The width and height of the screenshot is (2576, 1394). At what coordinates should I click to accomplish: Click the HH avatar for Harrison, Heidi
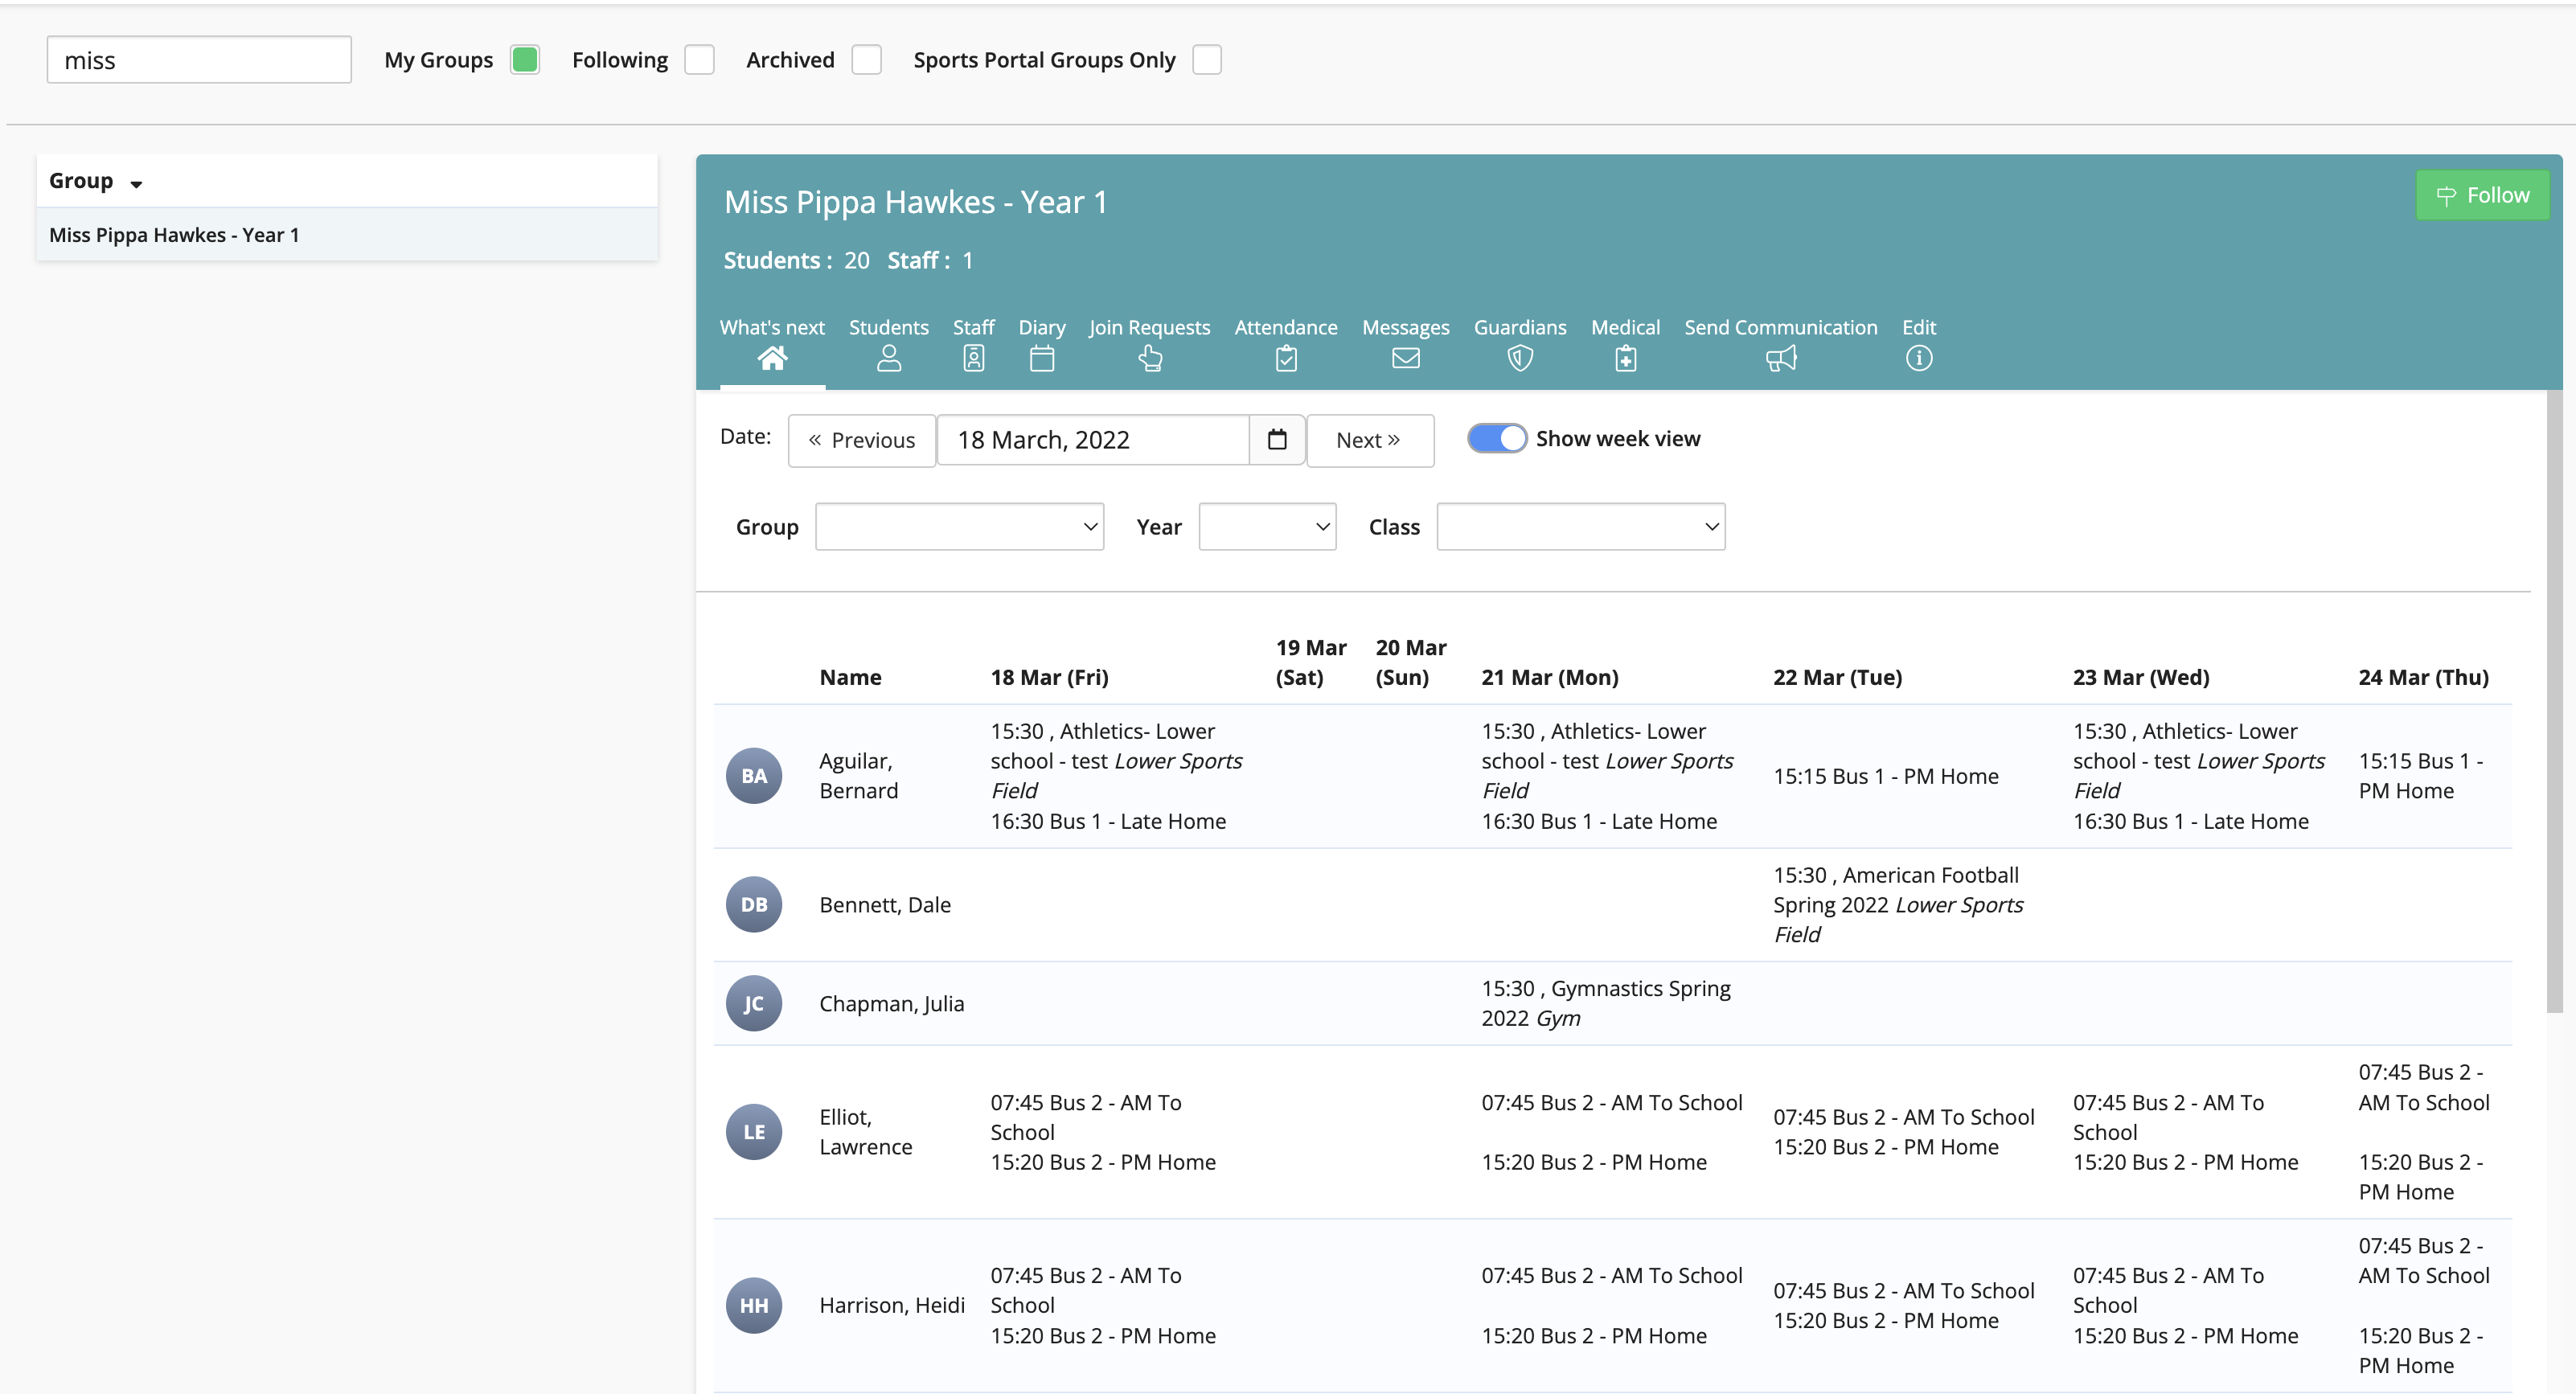click(x=753, y=1306)
